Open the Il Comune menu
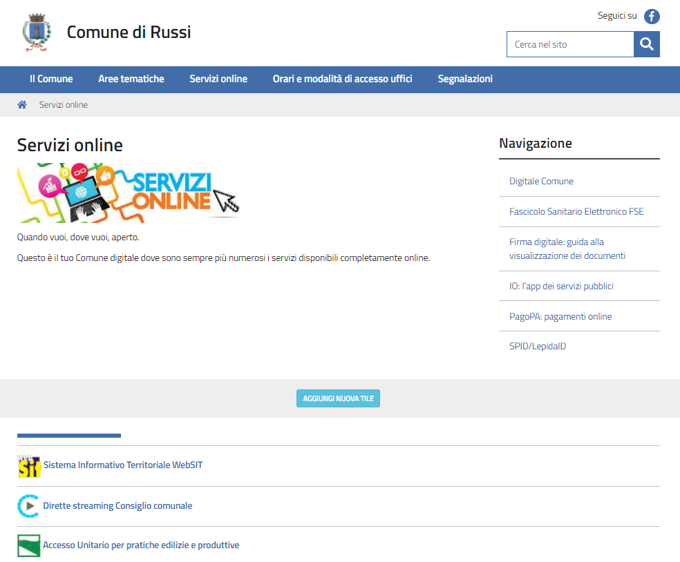Viewport: 680px width, 562px height. coord(51,79)
